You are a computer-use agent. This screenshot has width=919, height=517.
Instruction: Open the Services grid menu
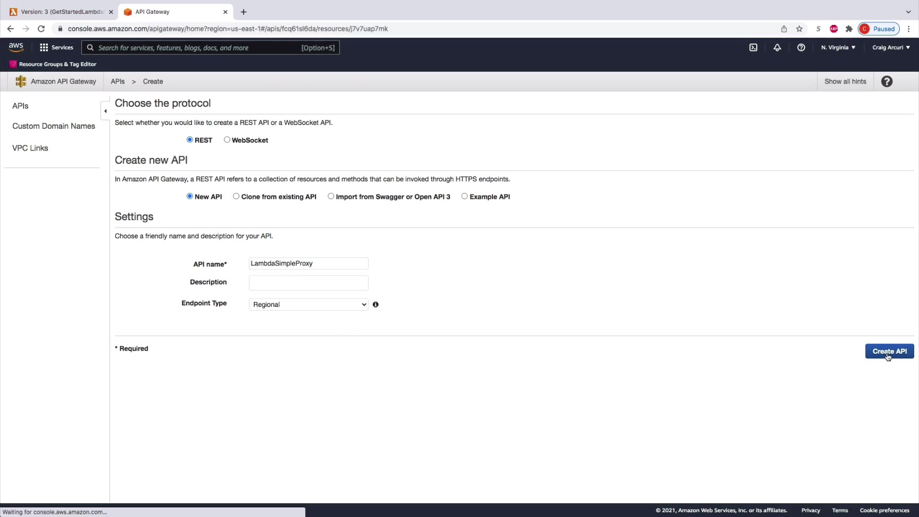coord(56,47)
